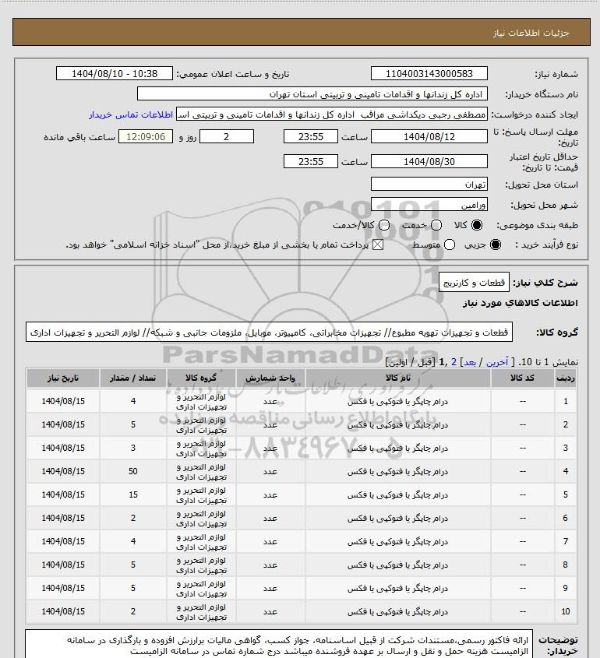600x658 pixels.
Task: Click the نام کالا column header
Action: pos(397,378)
